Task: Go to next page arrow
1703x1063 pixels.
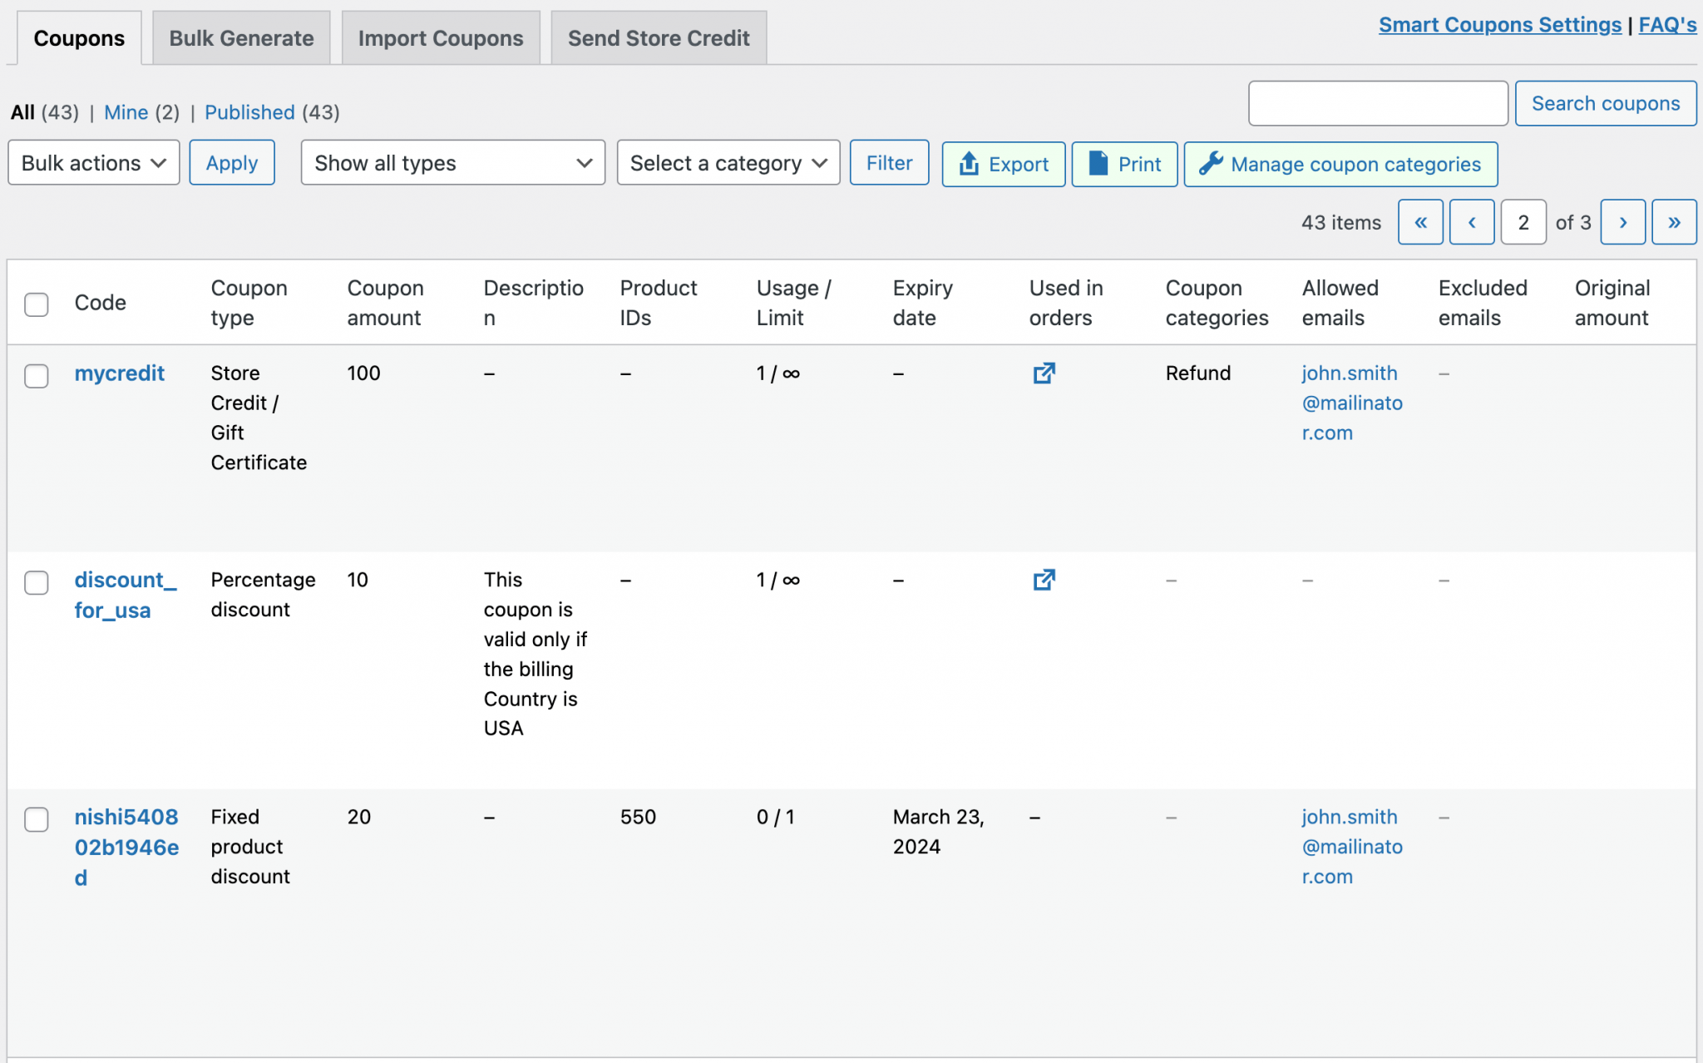Action: (x=1622, y=222)
